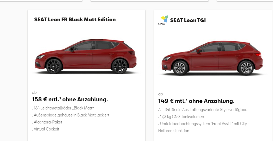Image resolution: width=273 pixels, height=141 pixels.
Task: Select the Leon FR Black Matt car image
Action: (x=86, y=56)
